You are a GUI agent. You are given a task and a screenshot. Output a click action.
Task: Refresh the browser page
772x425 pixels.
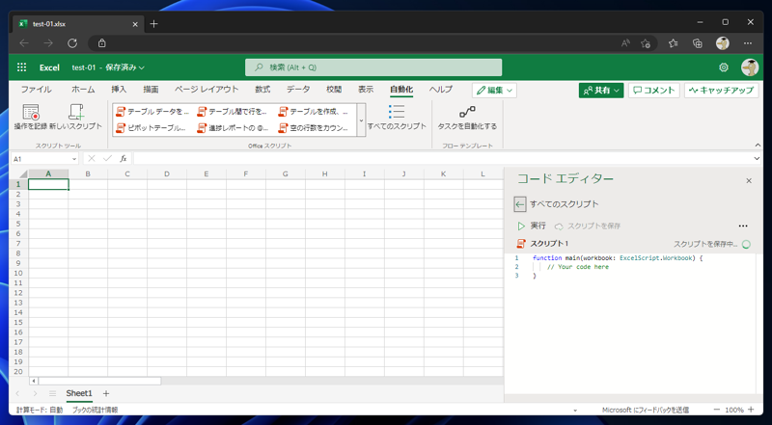[72, 43]
